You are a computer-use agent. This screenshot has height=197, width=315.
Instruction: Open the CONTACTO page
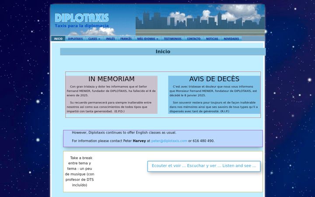[194, 39]
